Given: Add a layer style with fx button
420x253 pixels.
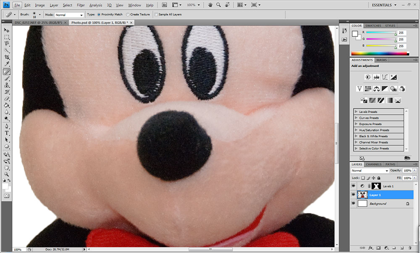Looking at the screenshot, I should tap(371, 248).
